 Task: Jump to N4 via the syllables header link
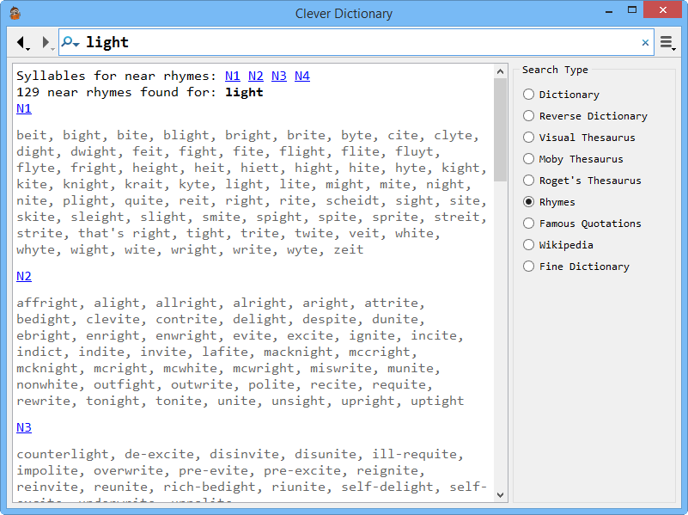(x=302, y=76)
